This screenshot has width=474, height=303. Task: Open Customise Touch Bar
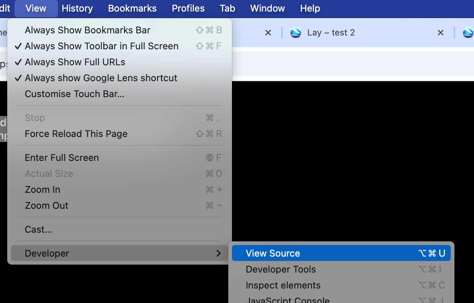pyautogui.click(x=75, y=94)
